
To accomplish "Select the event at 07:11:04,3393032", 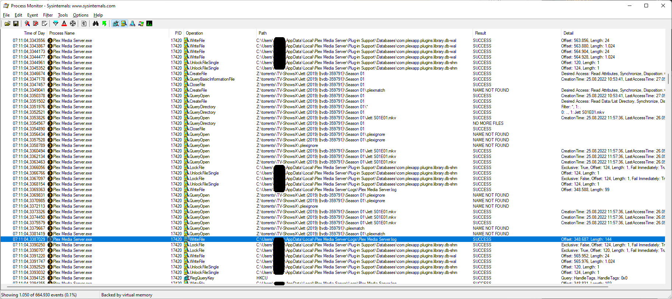I will click(333, 272).
